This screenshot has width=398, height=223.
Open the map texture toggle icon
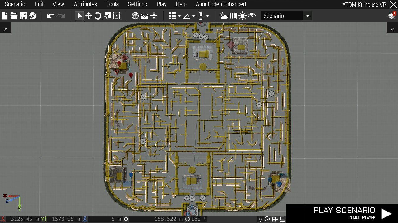233,16
